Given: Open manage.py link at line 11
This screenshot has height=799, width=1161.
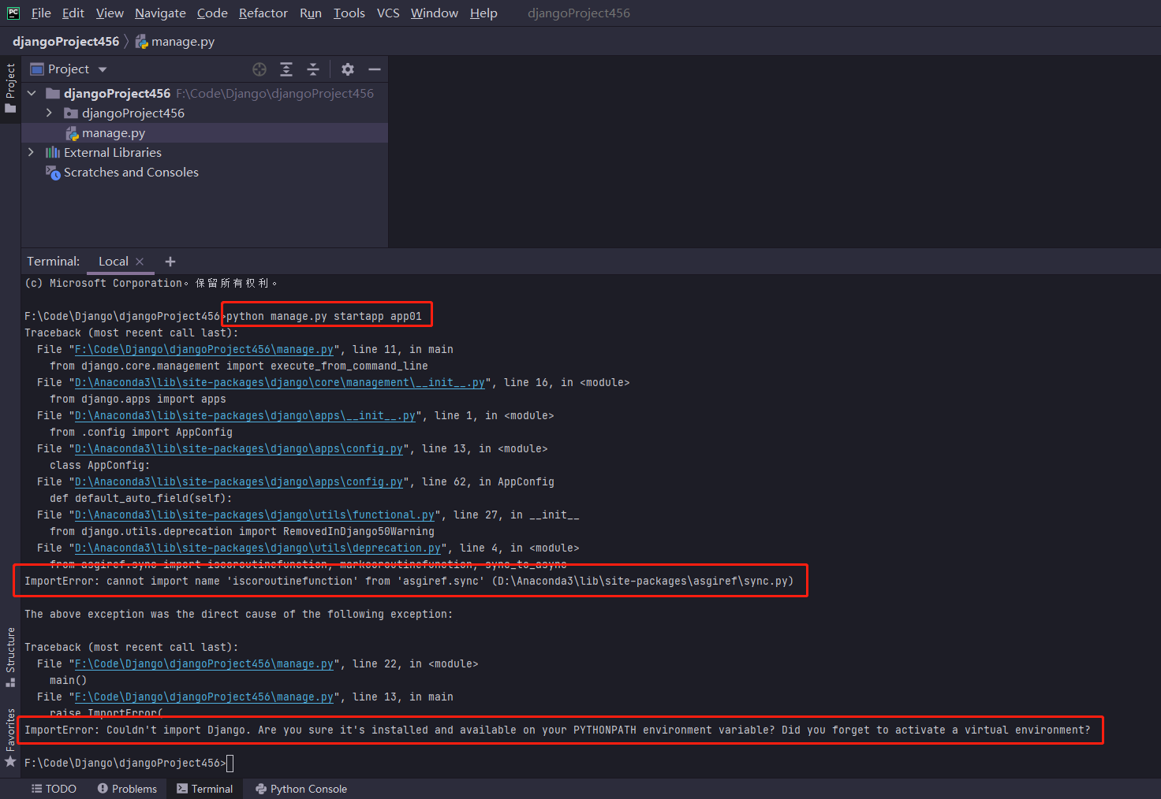Looking at the screenshot, I should (x=204, y=349).
